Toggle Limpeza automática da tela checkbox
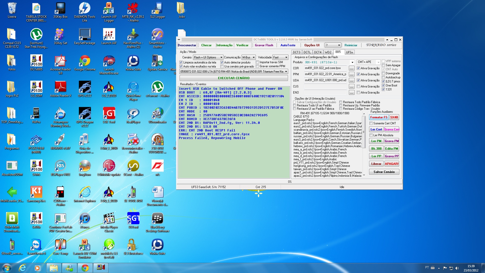This screenshot has height=273, width=485. tap(181, 62)
